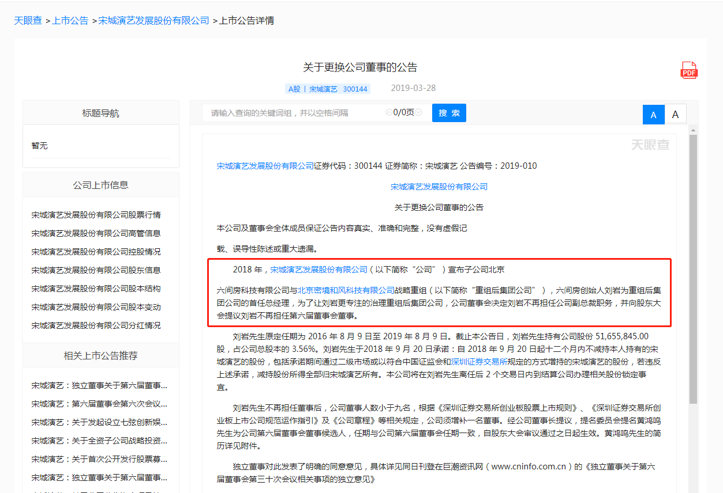Screen dimensions: 723x493
Task: Open 关于全资子公司战略投资… announcement
Action: [x=100, y=441]
